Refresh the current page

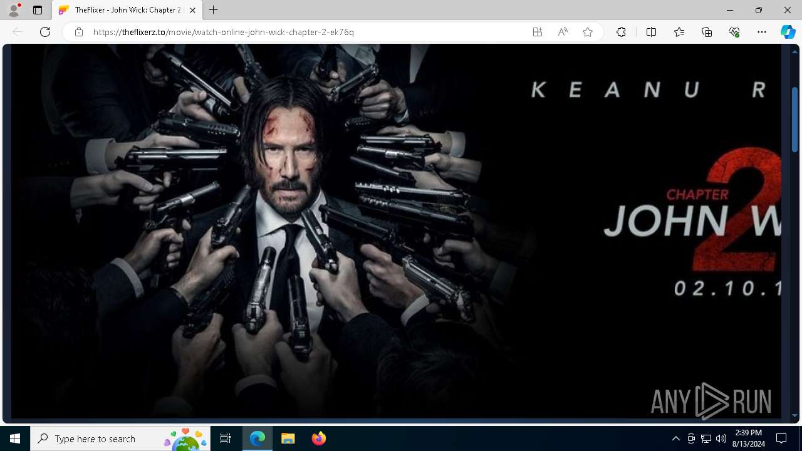(45, 32)
